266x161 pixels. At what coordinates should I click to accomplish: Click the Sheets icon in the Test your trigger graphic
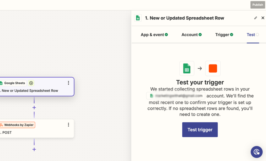pyautogui.click(x=187, y=68)
